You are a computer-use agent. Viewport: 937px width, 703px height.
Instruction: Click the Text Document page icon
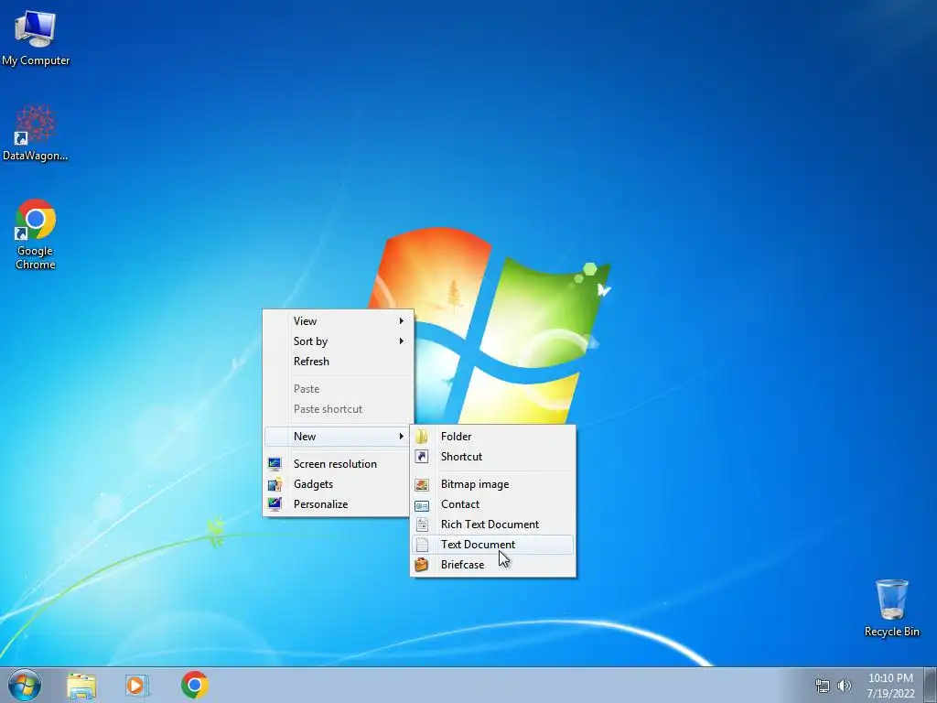422,545
